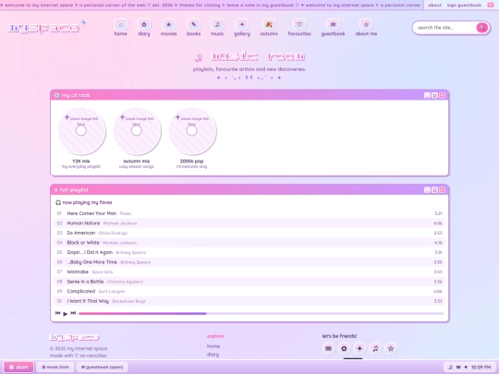Click the 10:09 PM clock

click(x=481, y=368)
